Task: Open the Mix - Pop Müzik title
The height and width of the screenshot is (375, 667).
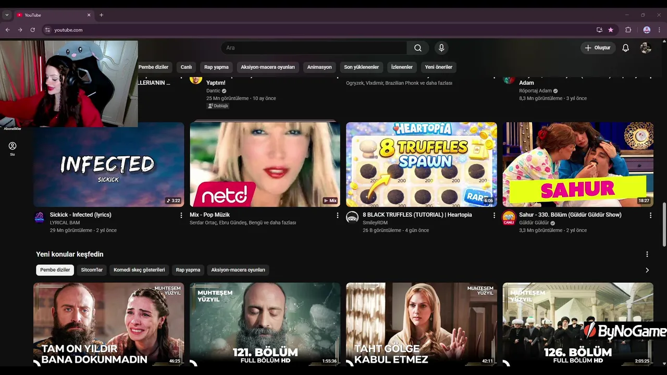Action: click(209, 215)
